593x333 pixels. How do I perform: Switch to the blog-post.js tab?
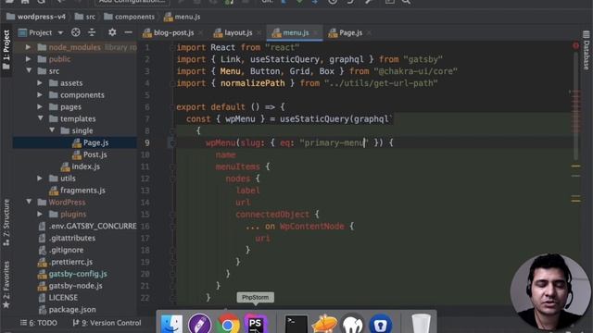(x=173, y=33)
